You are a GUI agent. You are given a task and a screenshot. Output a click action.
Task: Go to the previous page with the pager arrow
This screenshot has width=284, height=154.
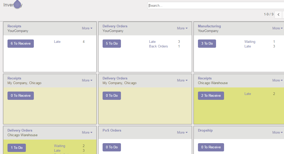[x=278, y=14]
